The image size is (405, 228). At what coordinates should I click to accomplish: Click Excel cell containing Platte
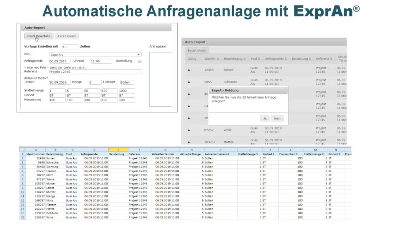55,209
